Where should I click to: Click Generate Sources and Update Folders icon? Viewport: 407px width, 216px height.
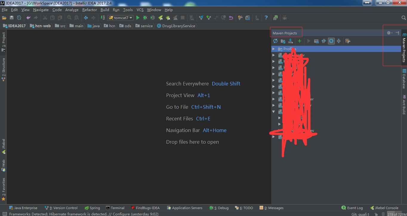(283, 41)
